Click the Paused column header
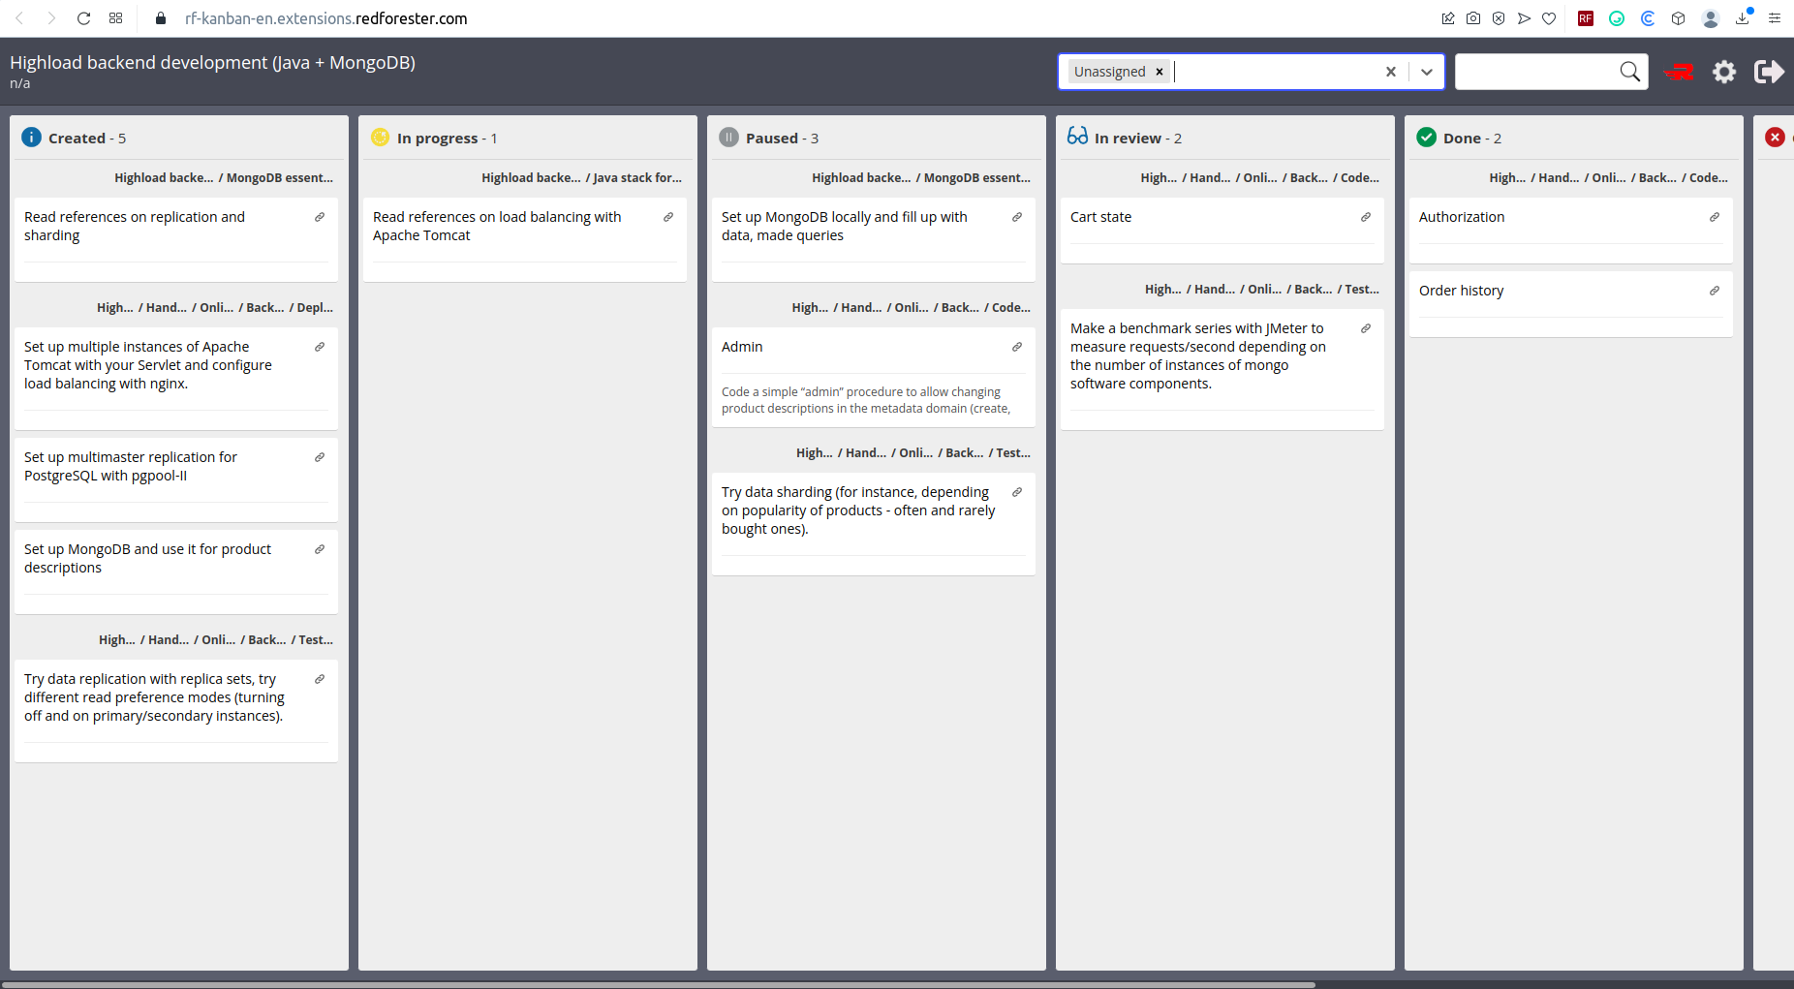 [782, 138]
